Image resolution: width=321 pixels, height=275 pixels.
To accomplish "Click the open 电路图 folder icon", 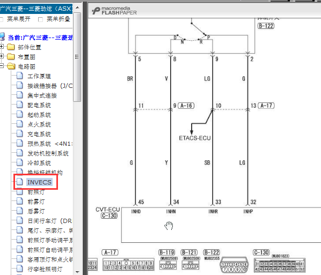I will [11, 66].
